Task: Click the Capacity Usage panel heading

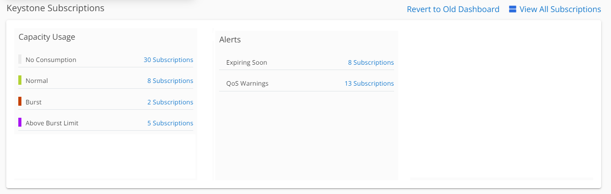Action: 47,37
